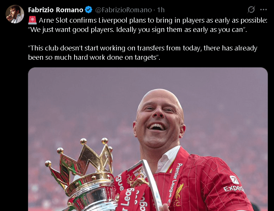This screenshot has height=211, width=274.
Task: Click the golden crown on the trophy
Action: (79, 159)
